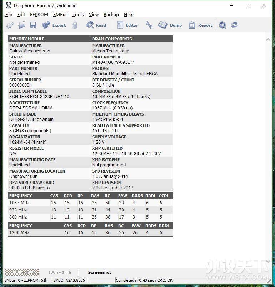Click '8 Gb / 1 die' density value
Image resolution: width=275 pixels, height=287 pixels.
(103, 85)
